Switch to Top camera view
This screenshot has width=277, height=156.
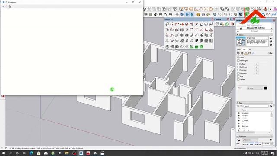pyautogui.click(x=151, y=14)
